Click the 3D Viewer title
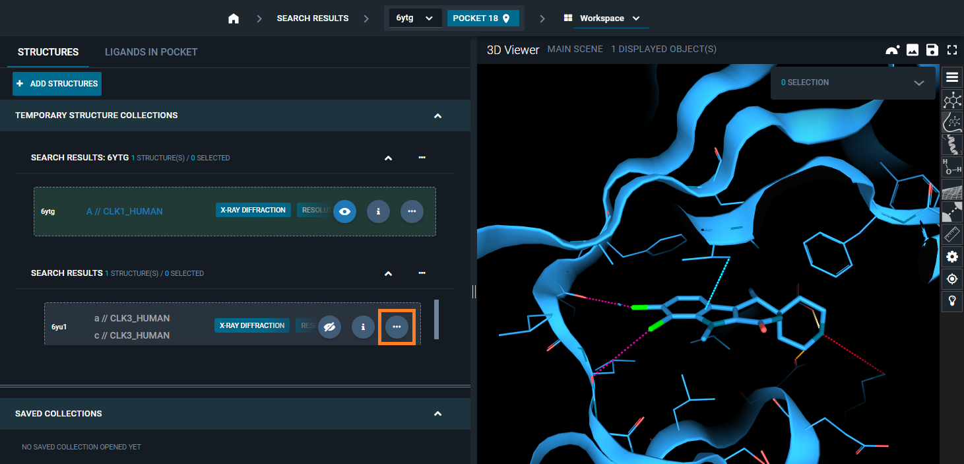Screen dimensions: 964x464 coord(513,50)
